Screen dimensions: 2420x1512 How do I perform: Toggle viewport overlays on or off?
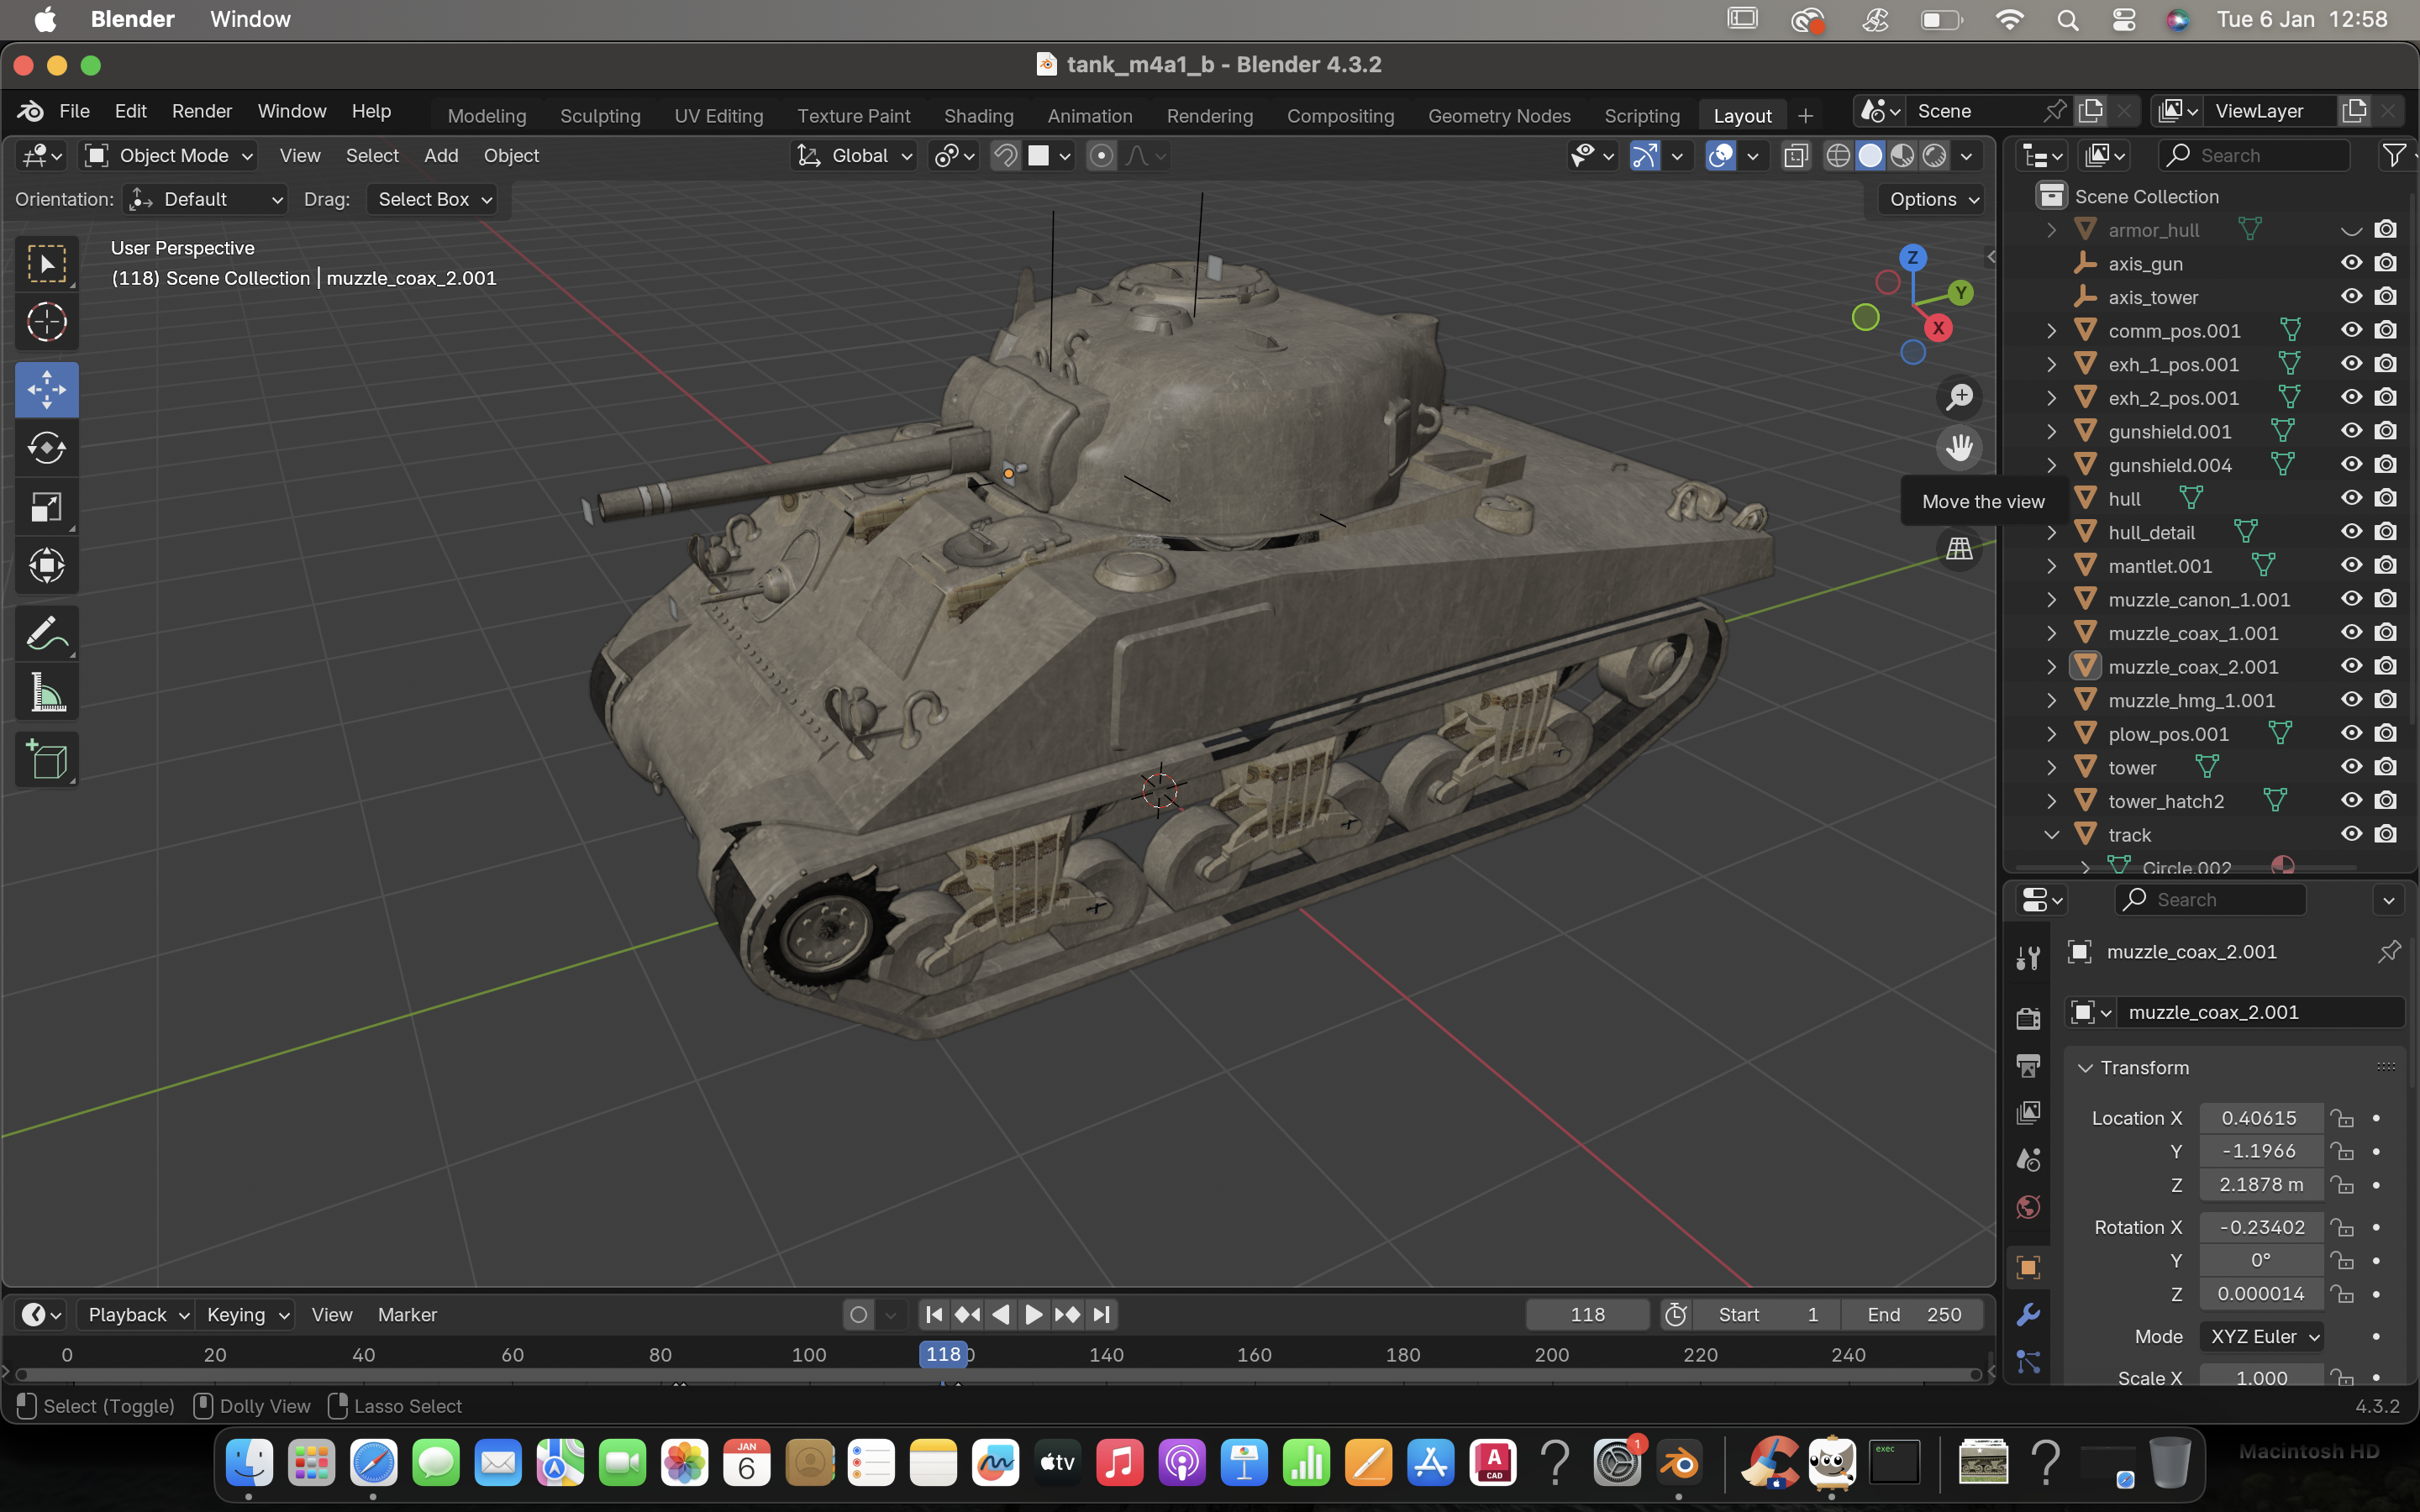(1720, 156)
